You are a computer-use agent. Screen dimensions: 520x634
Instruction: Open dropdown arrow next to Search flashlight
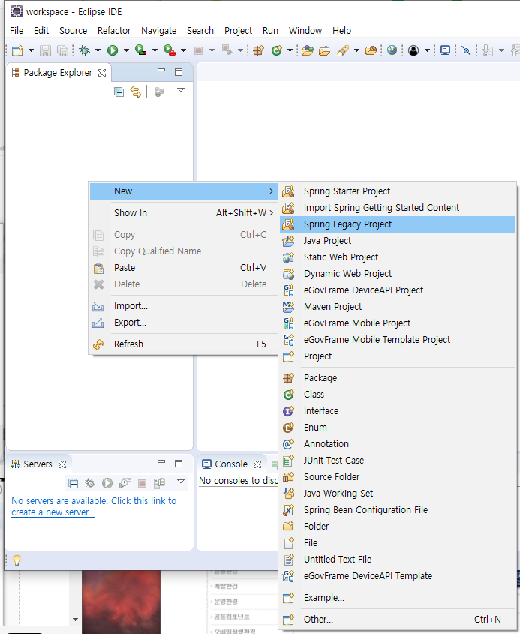click(x=356, y=50)
